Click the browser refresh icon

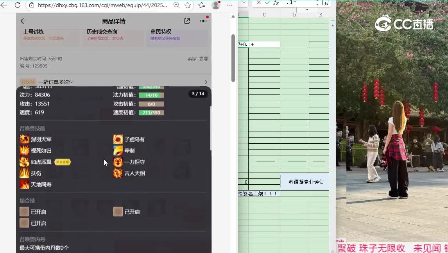coord(17,5)
